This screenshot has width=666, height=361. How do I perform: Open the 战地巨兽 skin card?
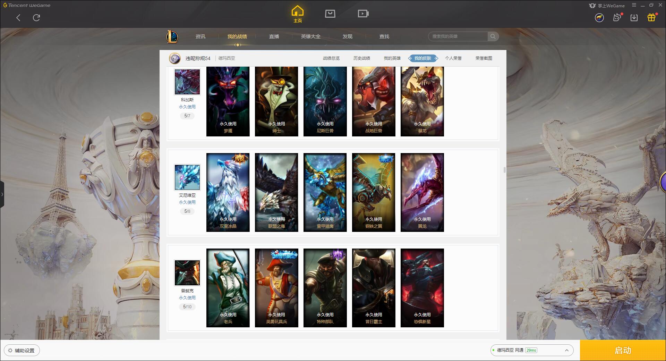point(374,101)
